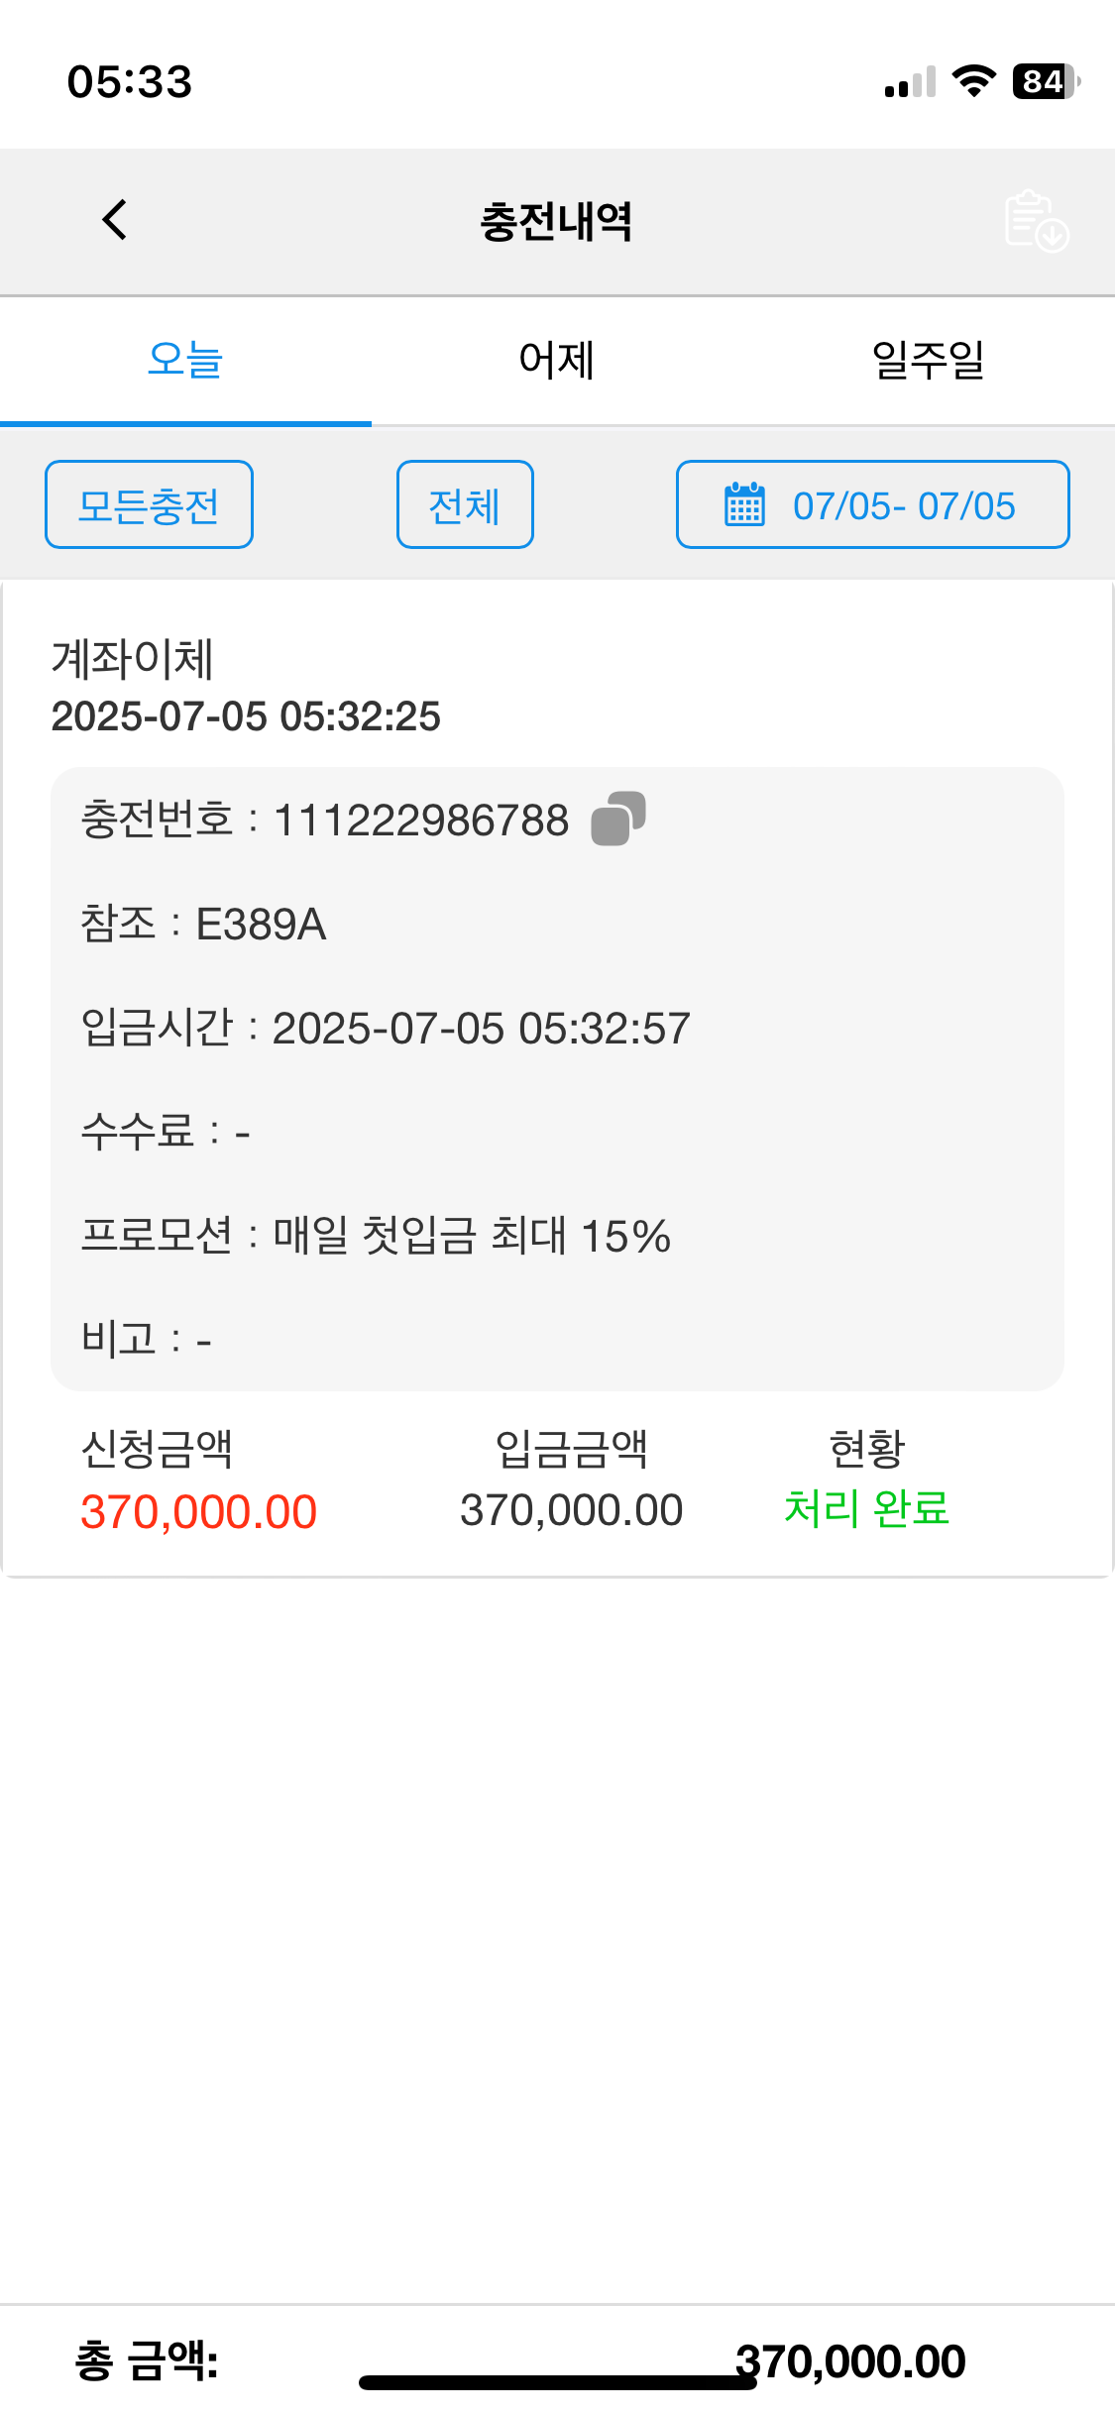Screen dimensions: 1115x2414
Task: Switch to the 일주일 tab
Action: click(x=929, y=360)
